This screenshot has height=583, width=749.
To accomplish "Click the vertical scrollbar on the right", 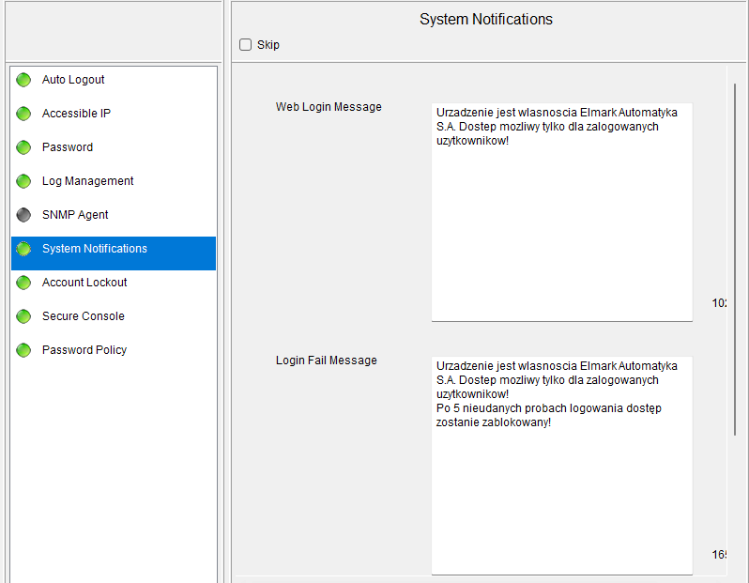I will coord(735,258).
